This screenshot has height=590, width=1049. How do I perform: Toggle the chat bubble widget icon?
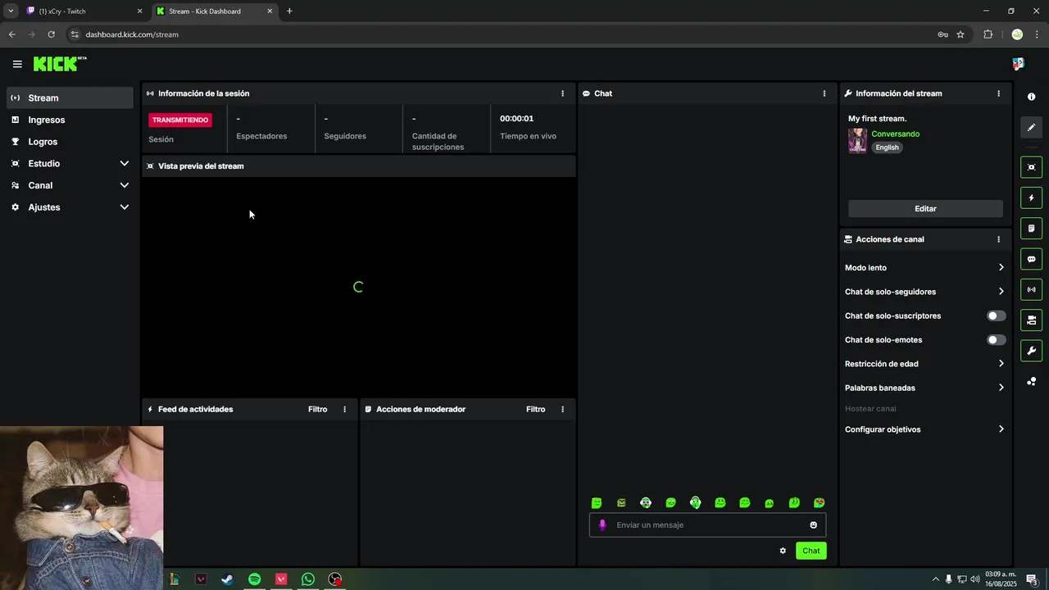(x=1031, y=259)
